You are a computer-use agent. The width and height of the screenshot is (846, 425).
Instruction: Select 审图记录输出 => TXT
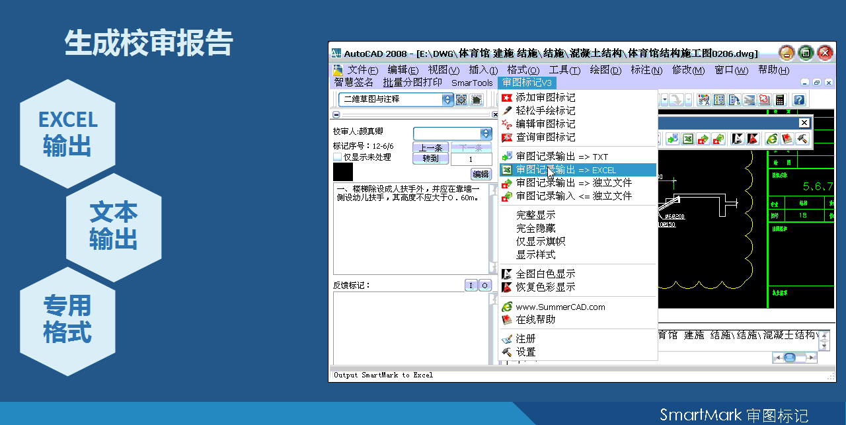click(x=578, y=157)
